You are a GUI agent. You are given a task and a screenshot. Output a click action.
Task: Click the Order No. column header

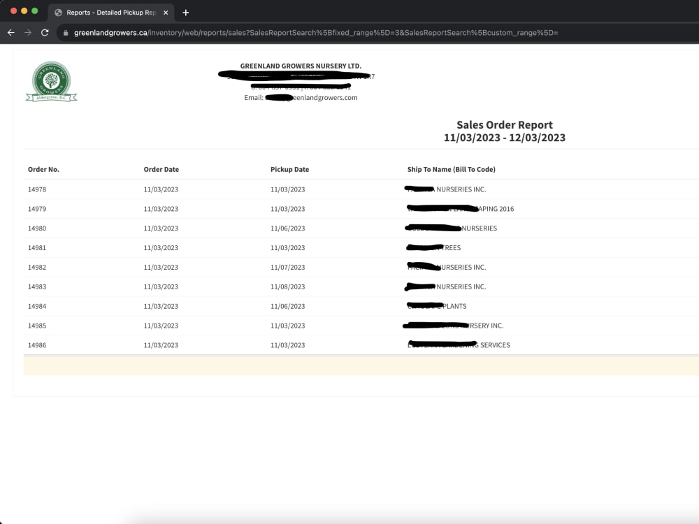click(43, 169)
